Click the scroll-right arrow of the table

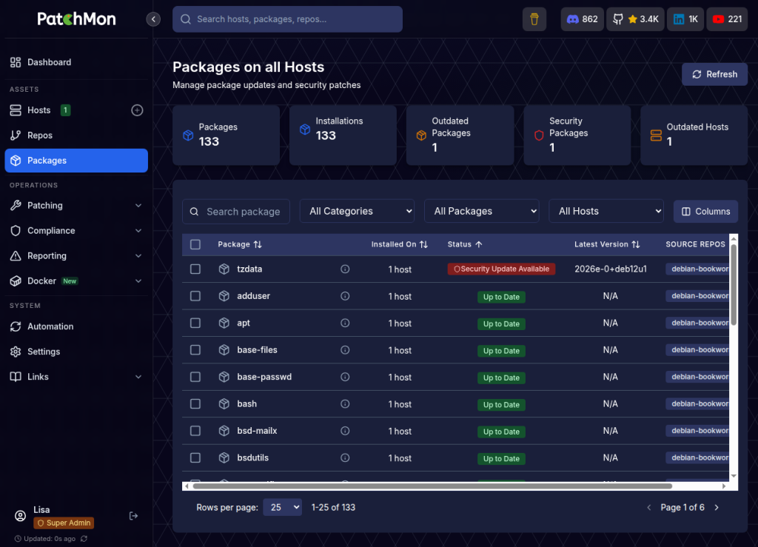pos(724,486)
